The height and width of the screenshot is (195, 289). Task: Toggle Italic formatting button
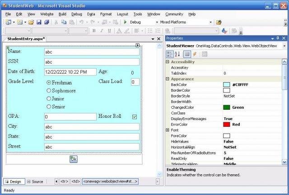102,31
